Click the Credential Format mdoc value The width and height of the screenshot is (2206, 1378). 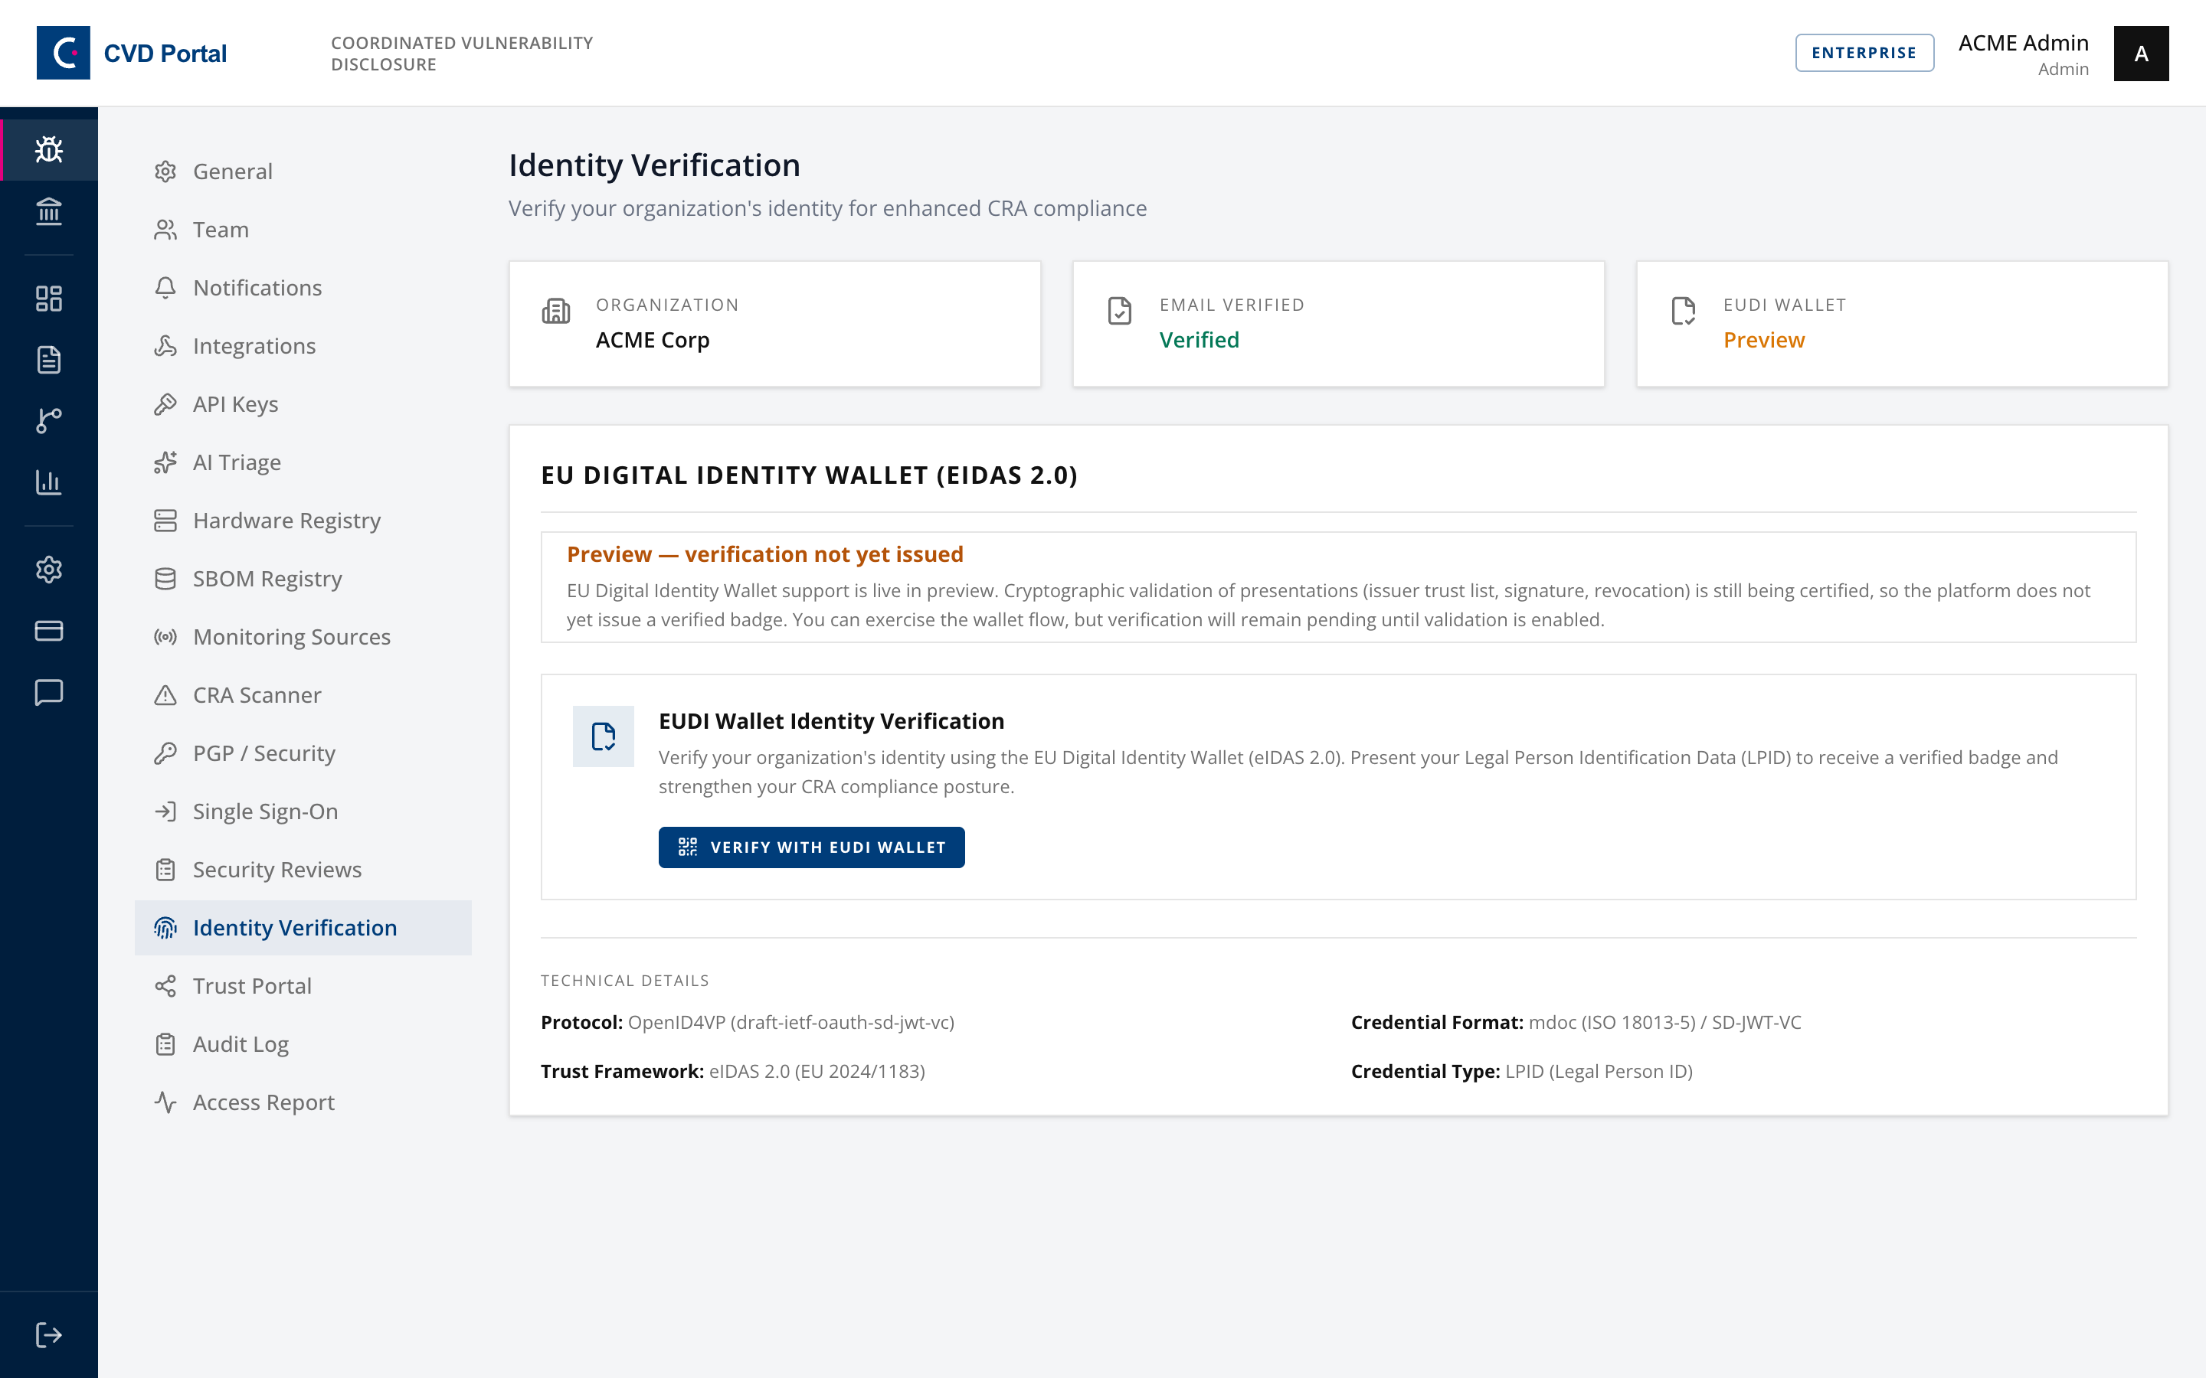(1664, 1023)
